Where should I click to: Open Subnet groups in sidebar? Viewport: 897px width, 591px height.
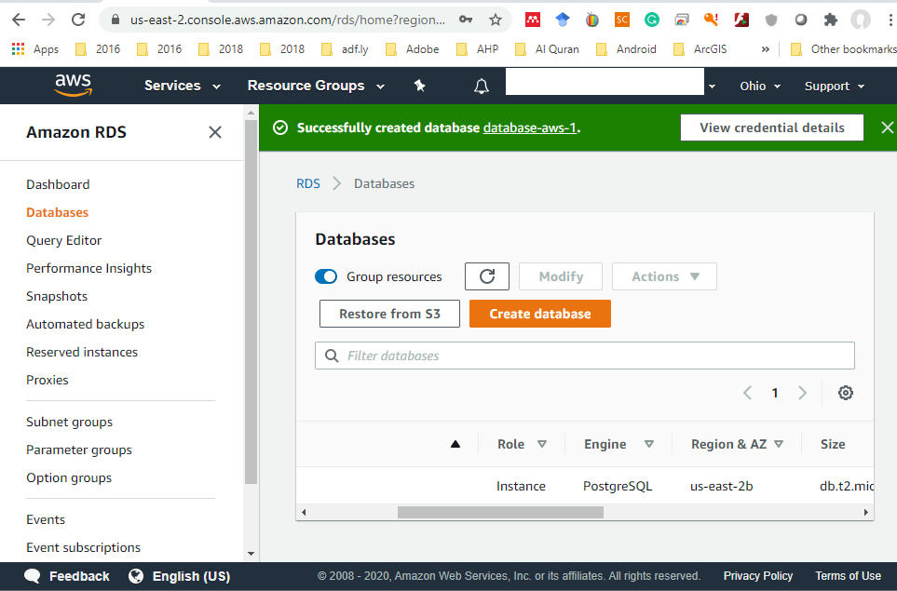click(69, 422)
